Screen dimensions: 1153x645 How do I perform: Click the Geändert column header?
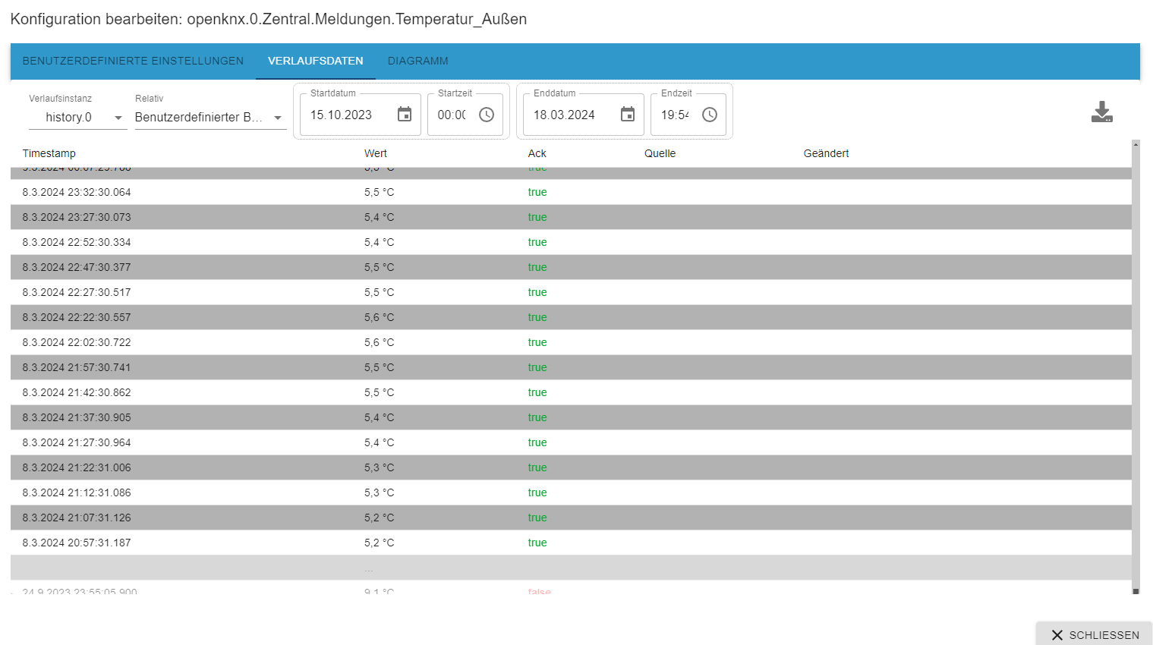tap(826, 153)
